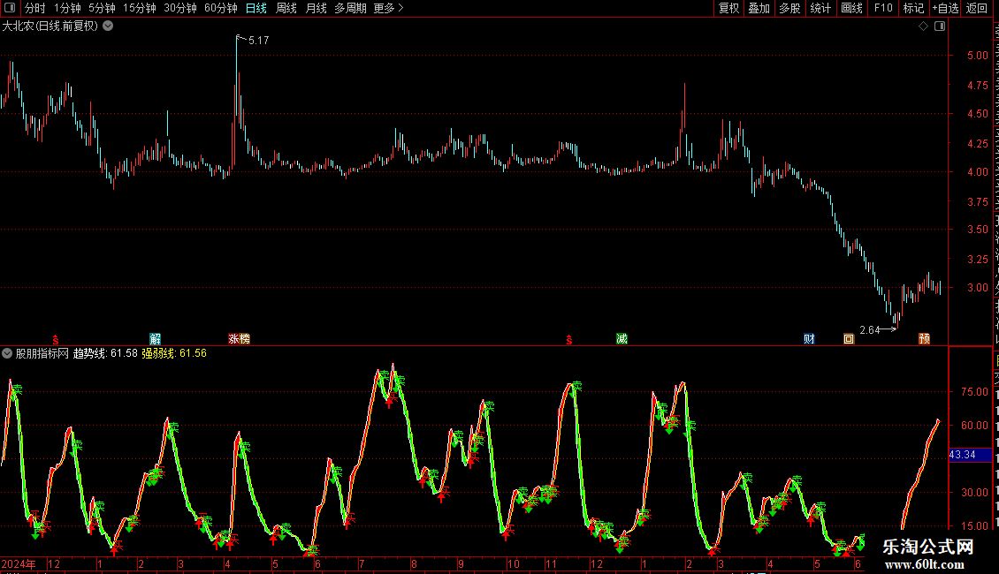This screenshot has height=574, width=999.
Task: Click month 7 on the time axis
Action: (362, 563)
